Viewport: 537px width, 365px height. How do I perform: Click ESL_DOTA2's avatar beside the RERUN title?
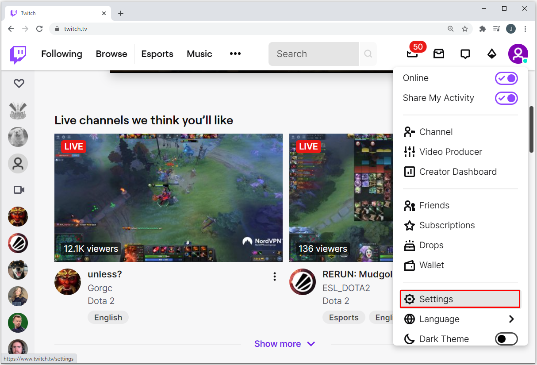pyautogui.click(x=303, y=282)
